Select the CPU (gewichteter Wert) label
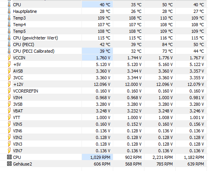The width and height of the screenshot is (208, 171). pyautogui.click(x=36, y=38)
